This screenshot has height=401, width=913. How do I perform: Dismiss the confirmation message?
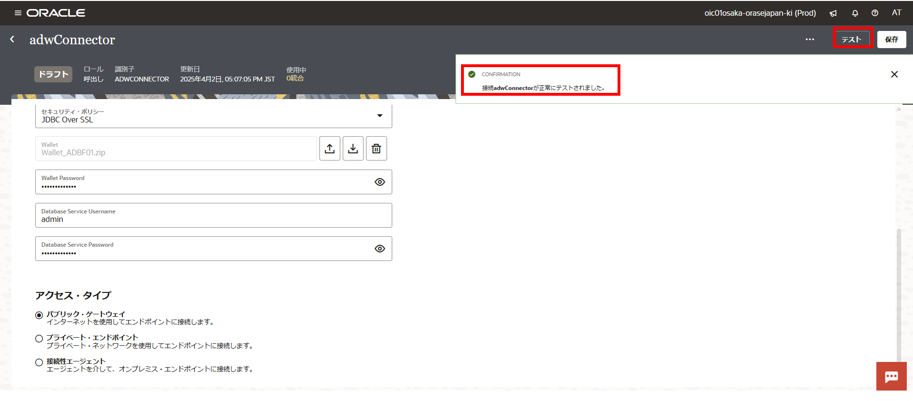pos(894,74)
